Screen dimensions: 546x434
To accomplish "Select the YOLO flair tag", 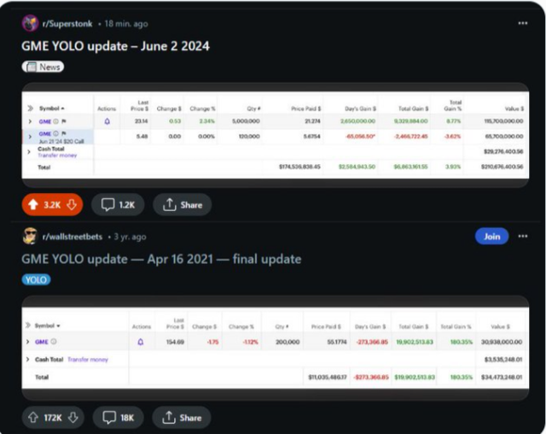I will coord(36,280).
